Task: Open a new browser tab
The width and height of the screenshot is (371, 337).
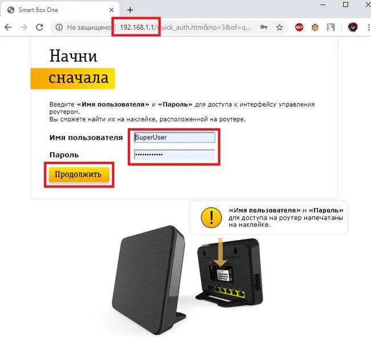Action: click(130, 10)
